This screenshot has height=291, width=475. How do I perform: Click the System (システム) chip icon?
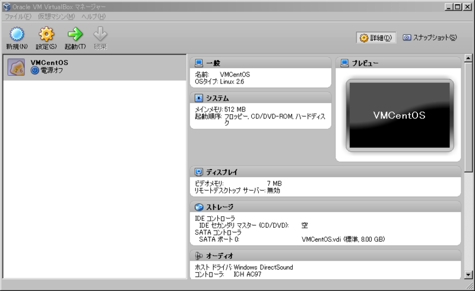(x=199, y=98)
